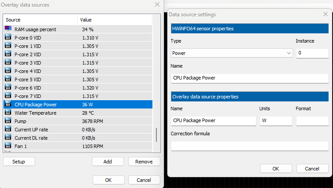333x188 pixels.
Task: Click the Correction formula field
Action: [250, 146]
